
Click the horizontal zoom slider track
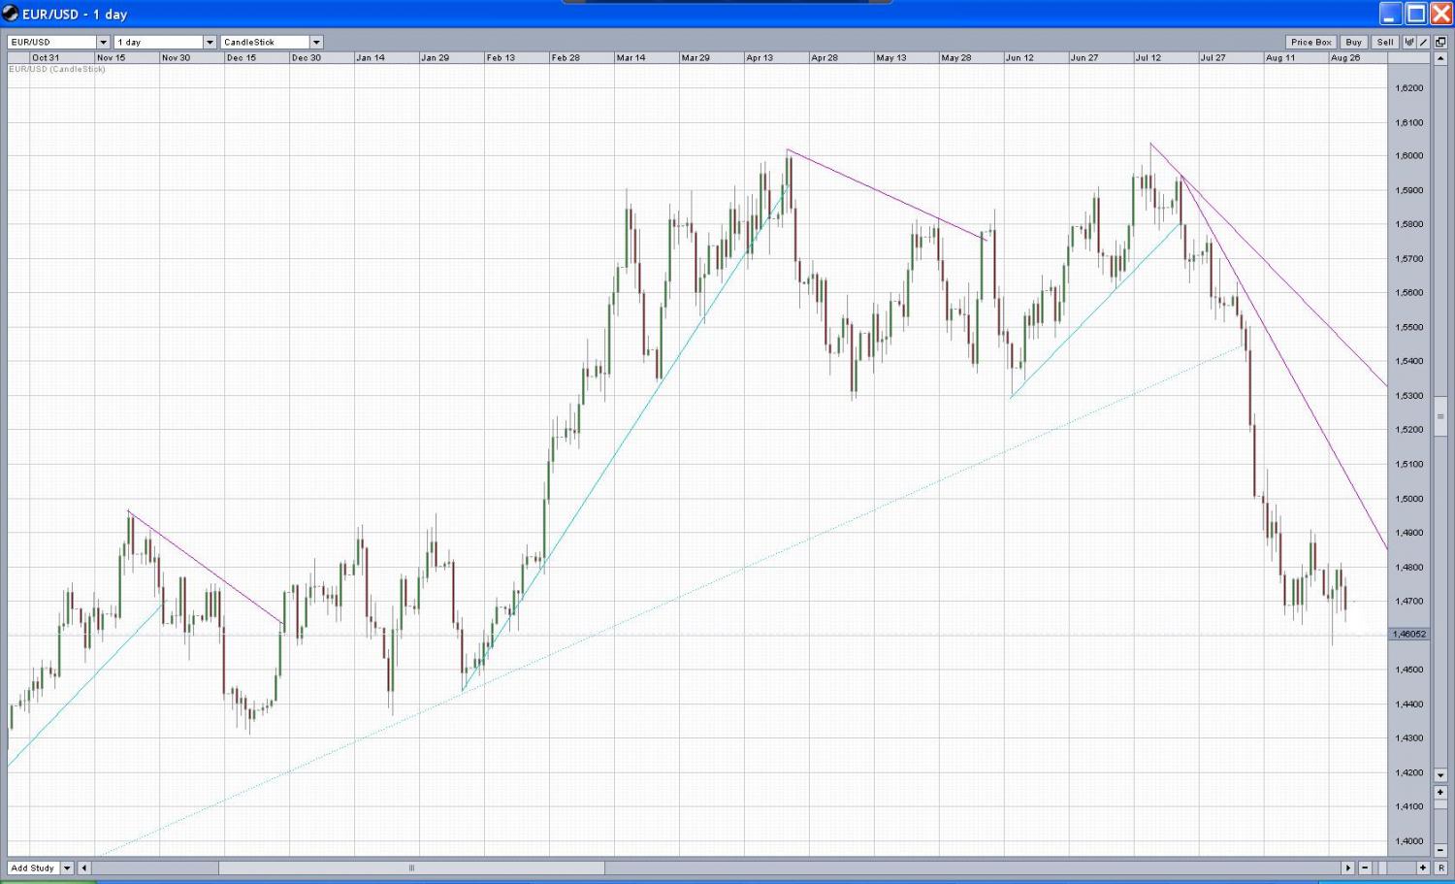(x=1394, y=868)
